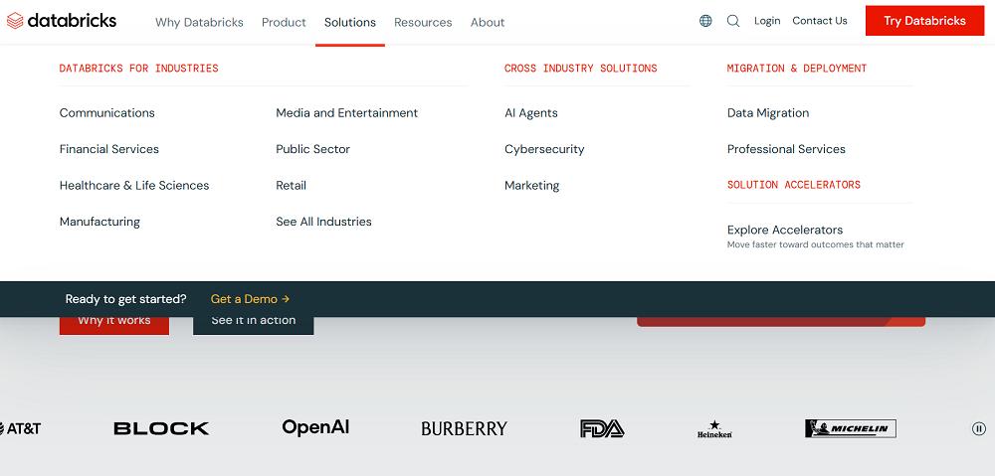
Task: Open the About menu
Action: (488, 22)
